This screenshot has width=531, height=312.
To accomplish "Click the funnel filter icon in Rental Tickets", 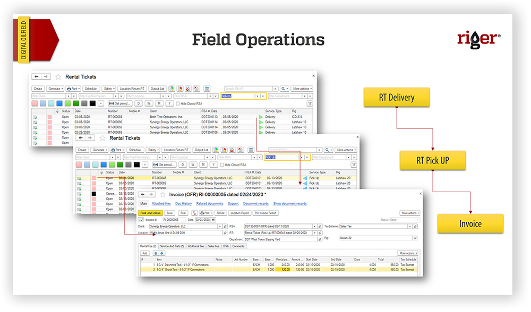I will [x=310, y=103].
